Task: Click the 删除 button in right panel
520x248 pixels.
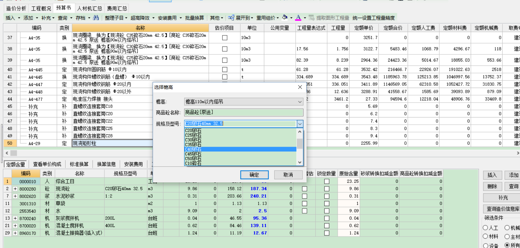Action: (x=492, y=186)
